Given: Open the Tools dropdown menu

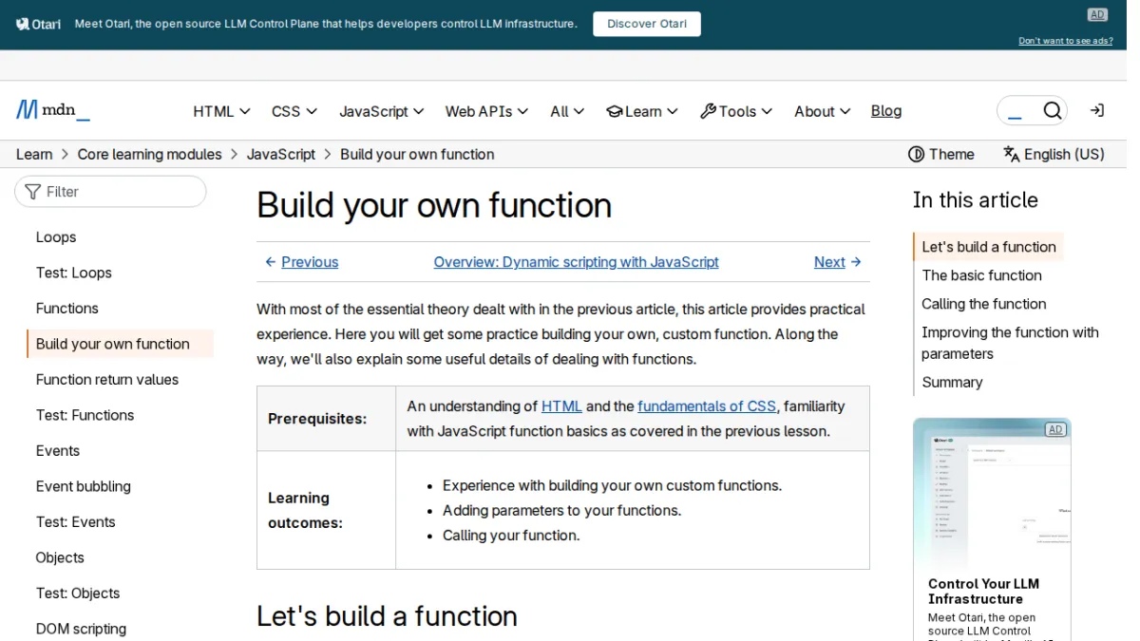Looking at the screenshot, I should point(736,111).
